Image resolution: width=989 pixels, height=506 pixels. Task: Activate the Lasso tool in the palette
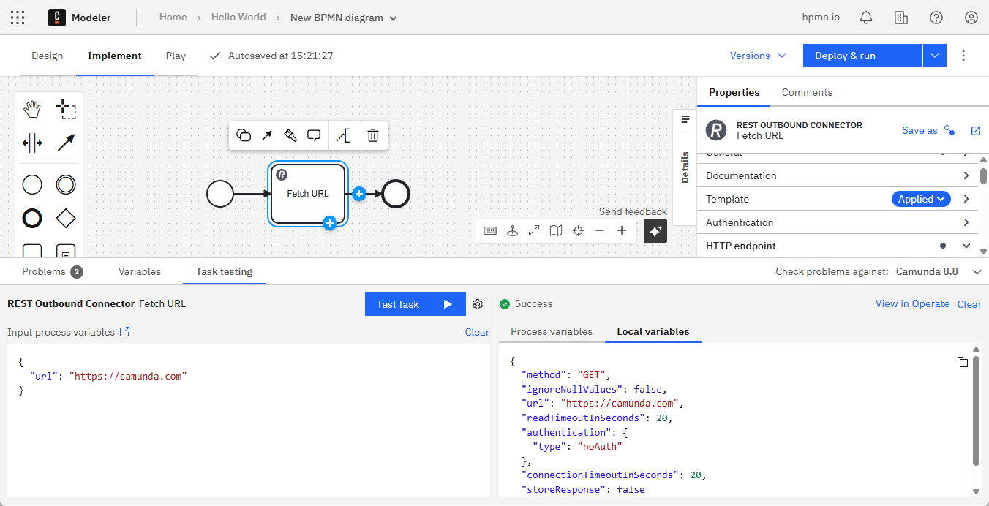[66, 108]
